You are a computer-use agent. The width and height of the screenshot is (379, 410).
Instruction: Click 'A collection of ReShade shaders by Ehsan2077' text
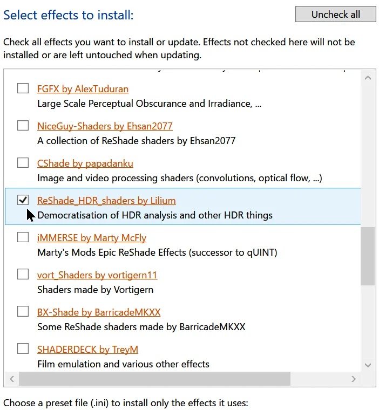tap(137, 141)
